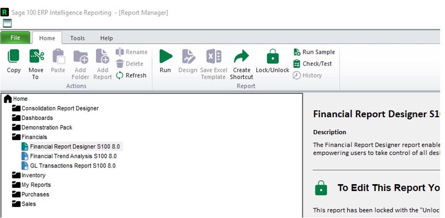
Task: Click the Sales folder icon
Action: pos(16,204)
